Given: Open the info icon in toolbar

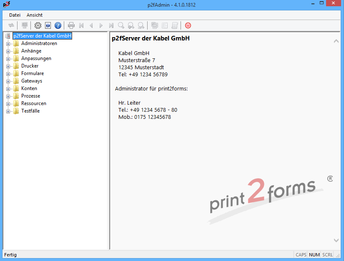Looking at the screenshot, I should (x=48, y=25).
